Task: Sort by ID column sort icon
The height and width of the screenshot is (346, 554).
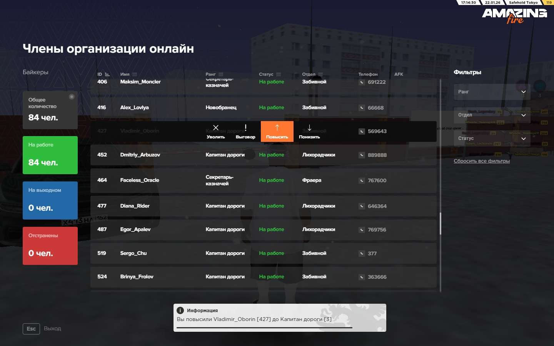Action: (x=107, y=74)
